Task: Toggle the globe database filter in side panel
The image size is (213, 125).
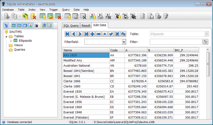Action: point(44,25)
